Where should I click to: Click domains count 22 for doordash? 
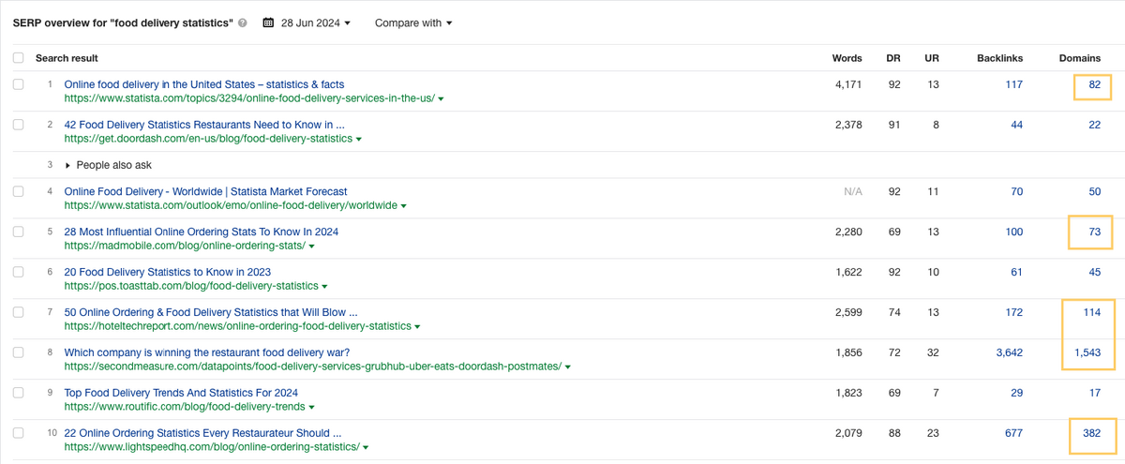pyautogui.click(x=1094, y=125)
